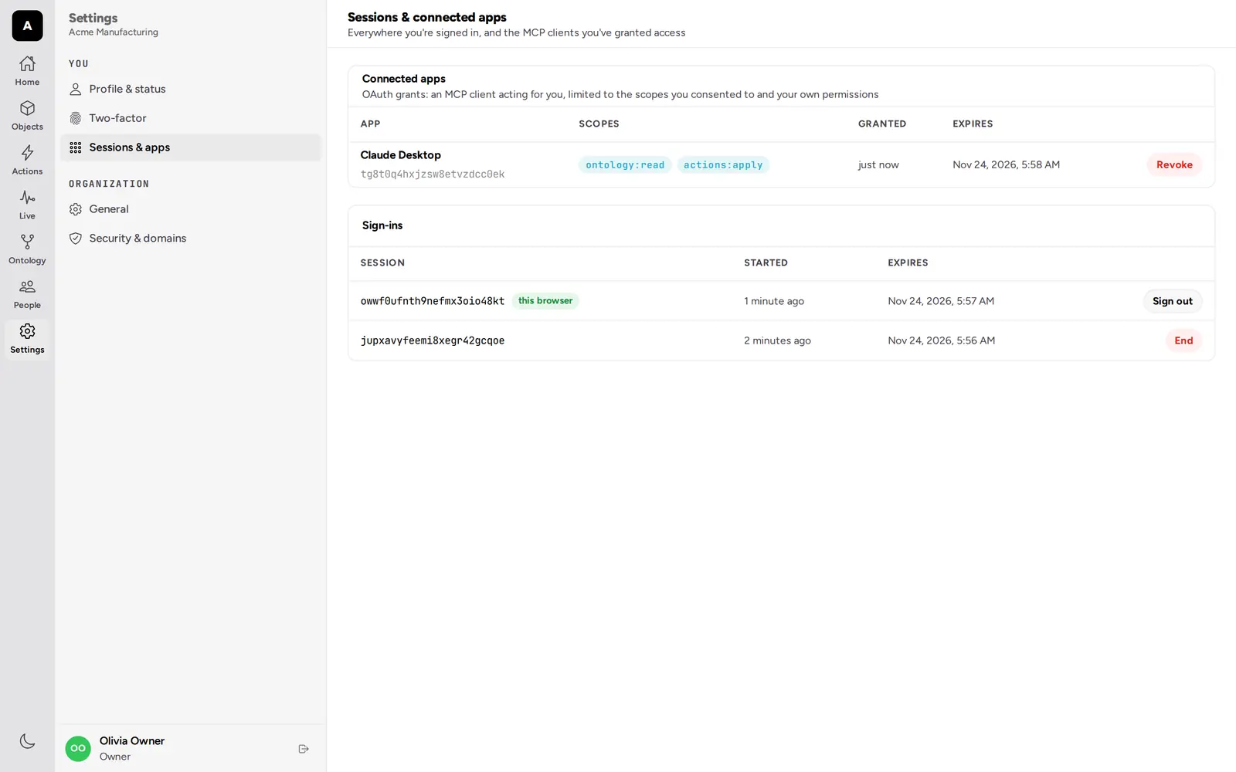Click the Security & domains shield icon
Viewport: 1236px width, 772px height.
coord(76,239)
